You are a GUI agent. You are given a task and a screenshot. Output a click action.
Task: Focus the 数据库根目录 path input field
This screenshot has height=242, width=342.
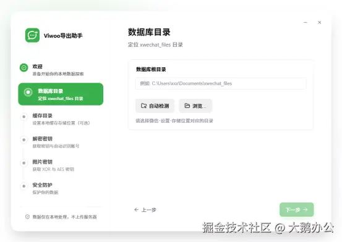[221, 83]
